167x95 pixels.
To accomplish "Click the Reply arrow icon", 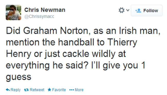I will (x=8, y=90).
